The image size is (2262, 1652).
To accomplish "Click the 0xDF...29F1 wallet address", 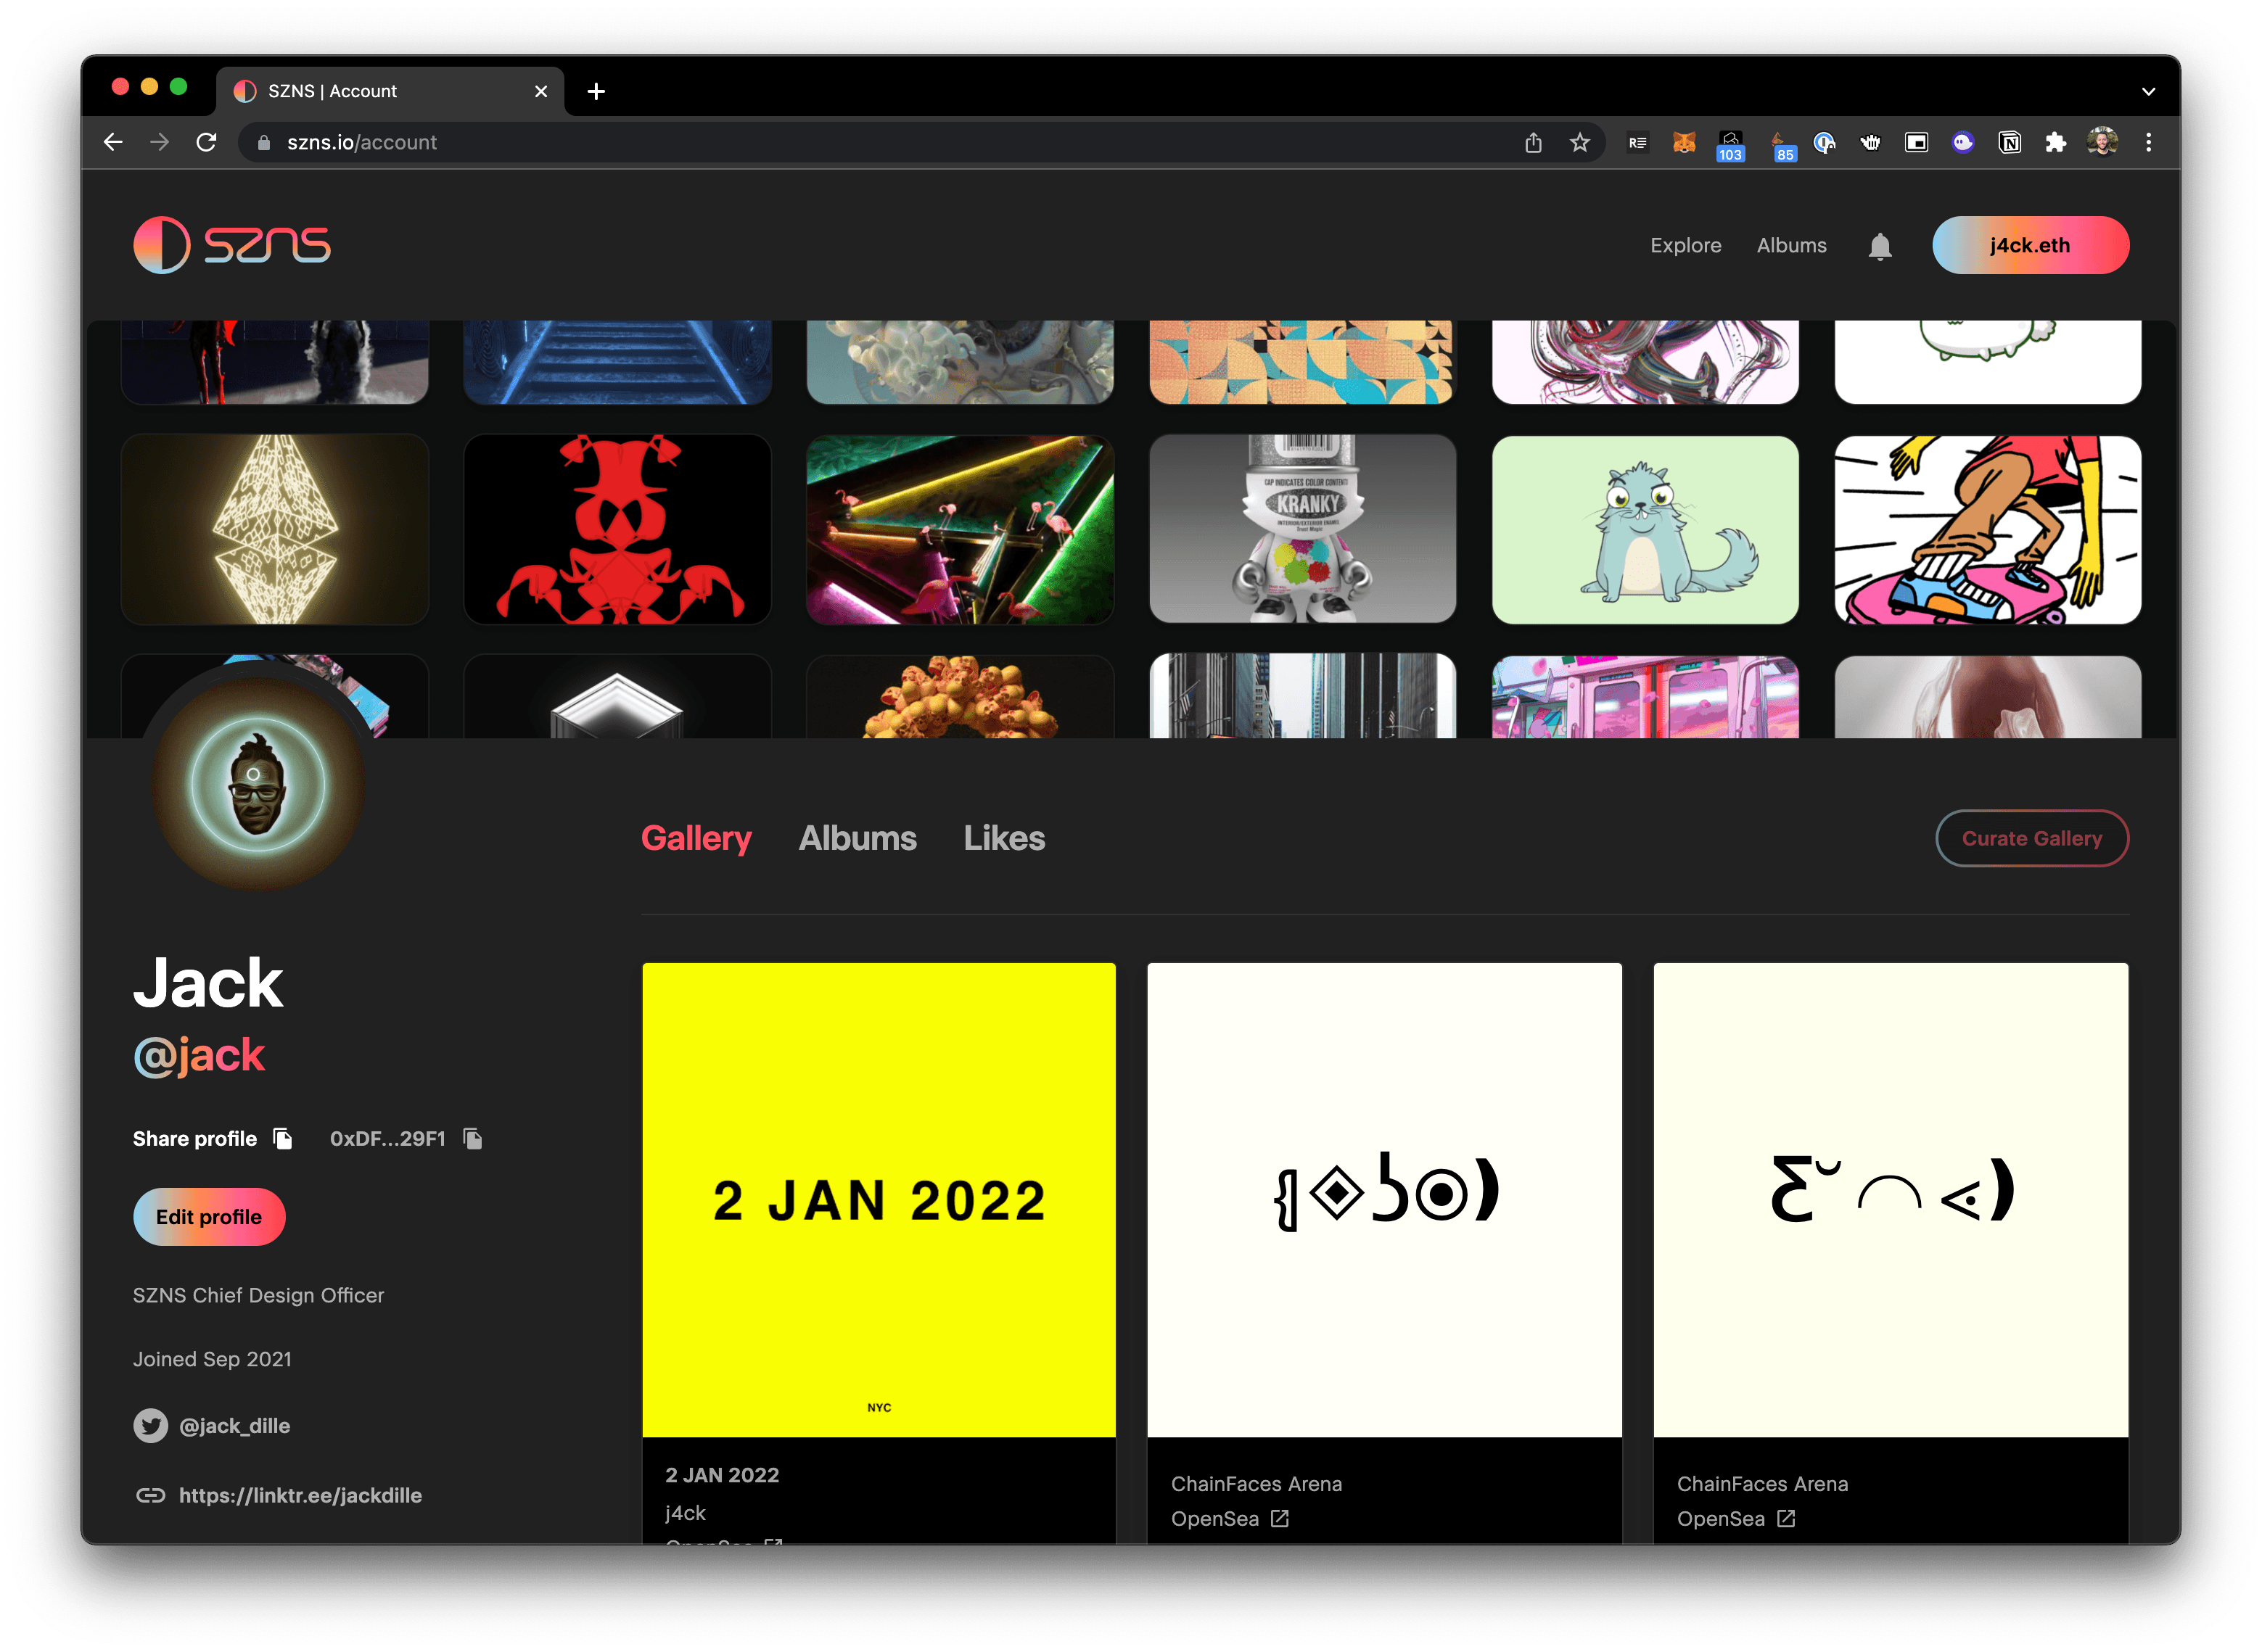I will pyautogui.click(x=388, y=1139).
